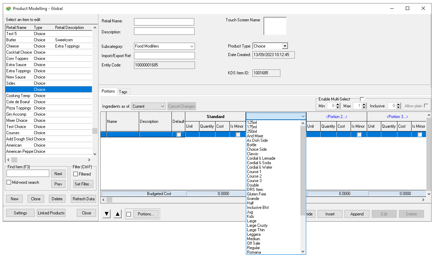Click the Retail Name input field
Screen dimensions: 435x255
[164, 22]
